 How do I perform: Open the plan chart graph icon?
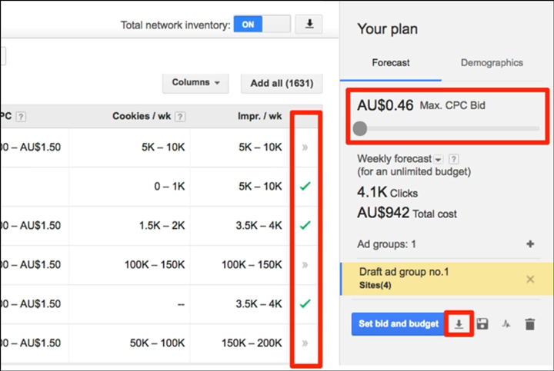pos(506,324)
